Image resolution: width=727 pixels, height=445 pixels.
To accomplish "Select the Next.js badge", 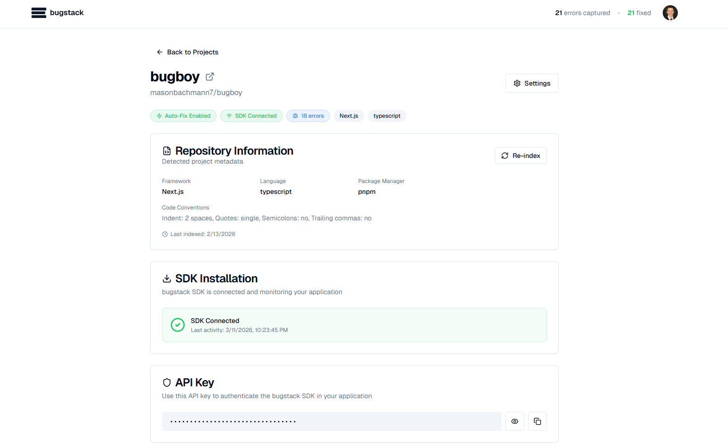I will 348,115.
